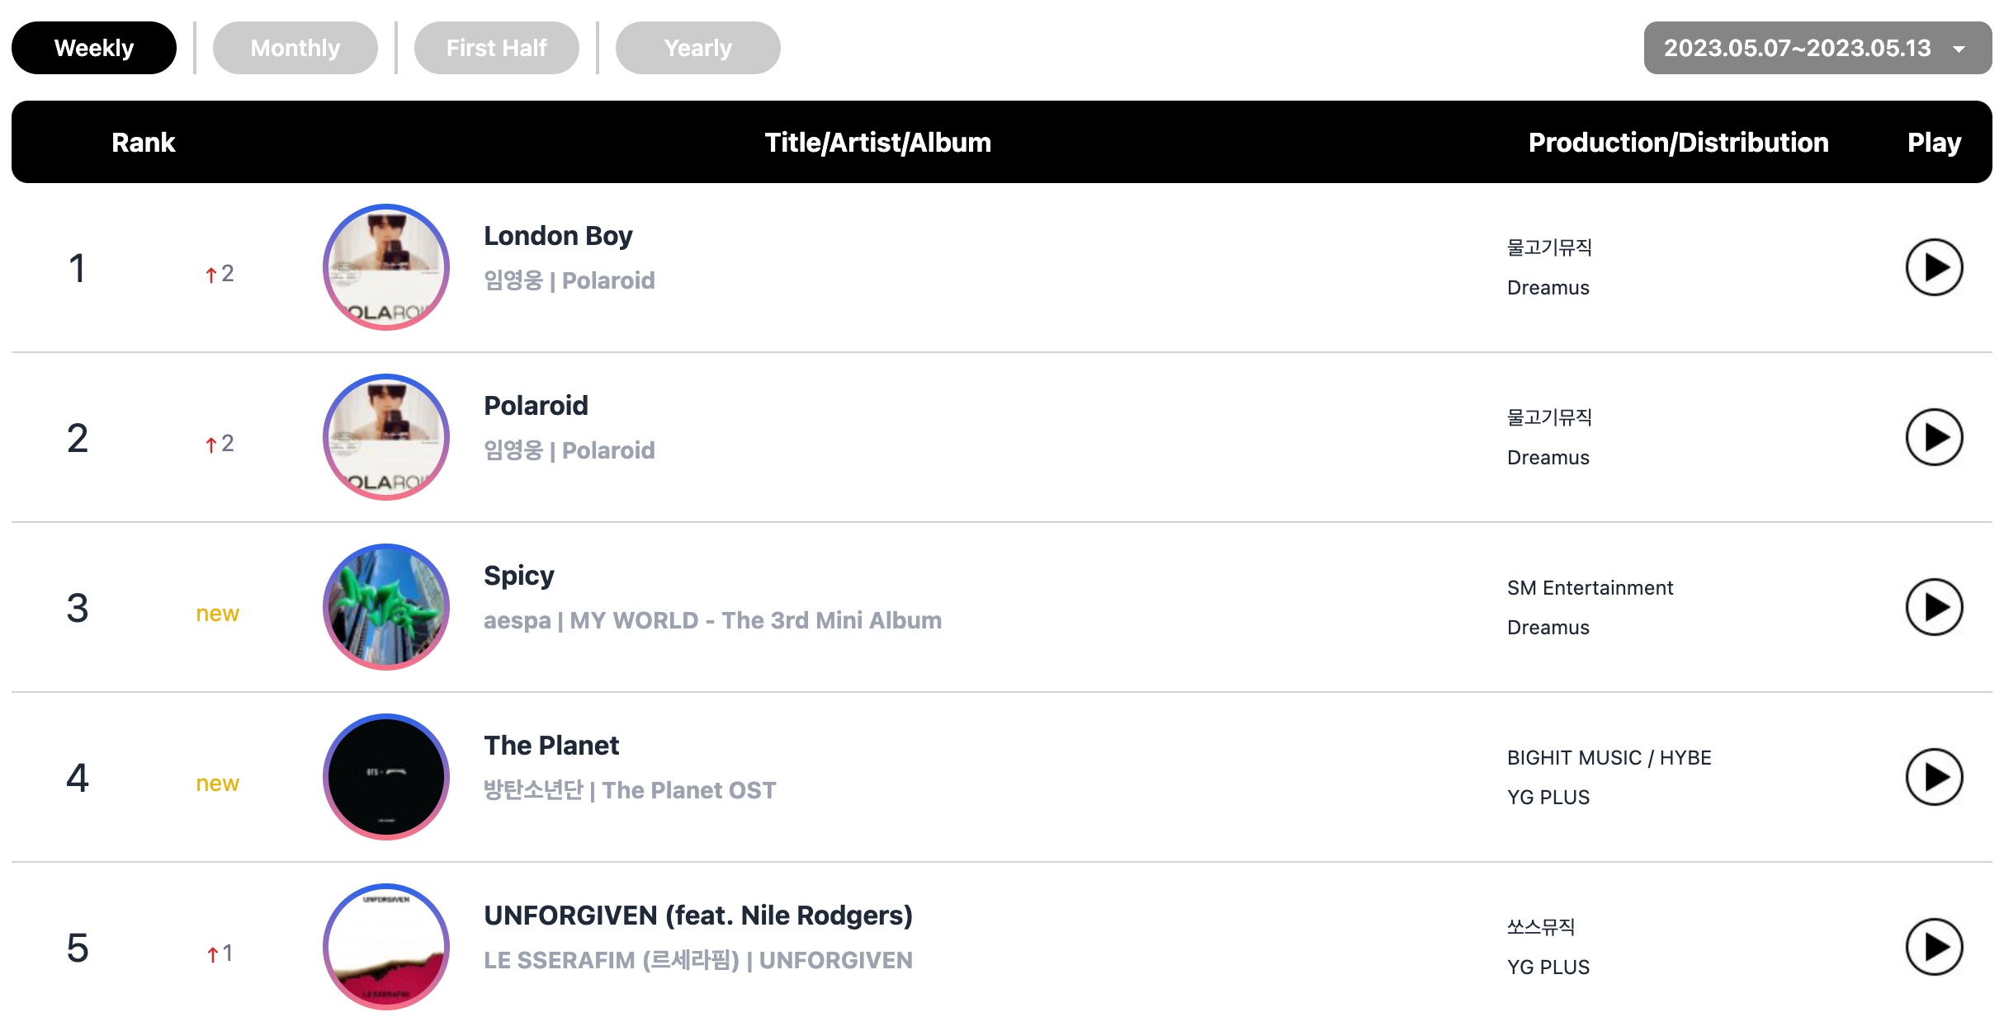Open the UNFORGIVEN (feat. Nile Rodgers) title
2004x1031 pixels.
pyautogui.click(x=698, y=916)
